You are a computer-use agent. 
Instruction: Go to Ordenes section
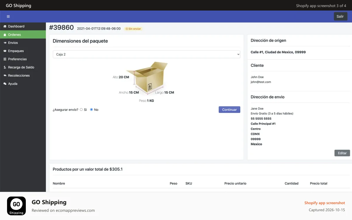pyautogui.click(x=23, y=35)
